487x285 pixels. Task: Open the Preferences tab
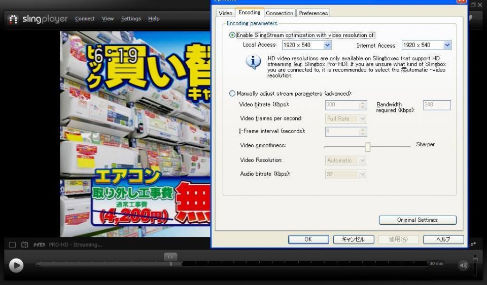point(313,13)
